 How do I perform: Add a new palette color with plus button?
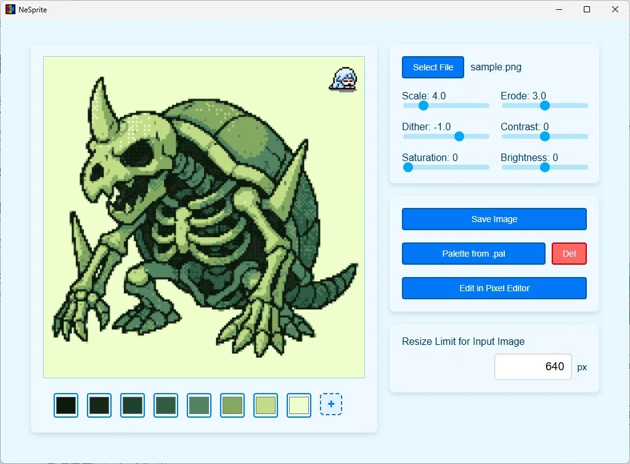coord(330,404)
